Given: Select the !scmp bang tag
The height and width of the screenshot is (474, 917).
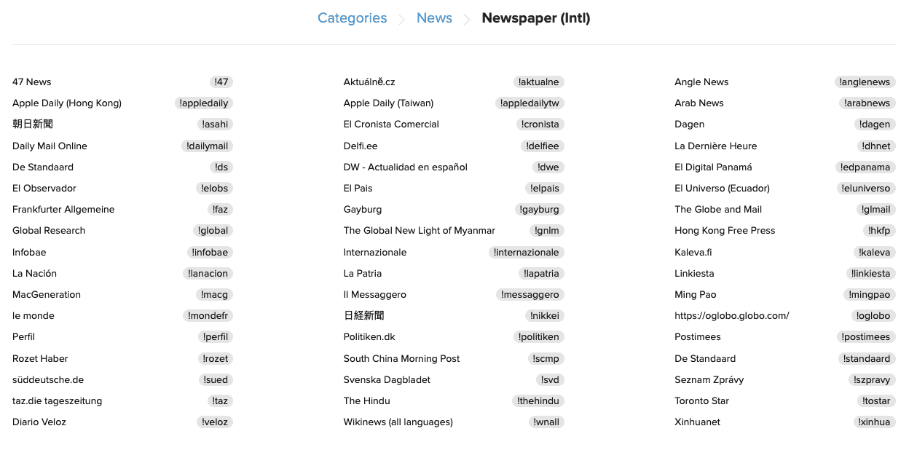Looking at the screenshot, I should click(547, 359).
